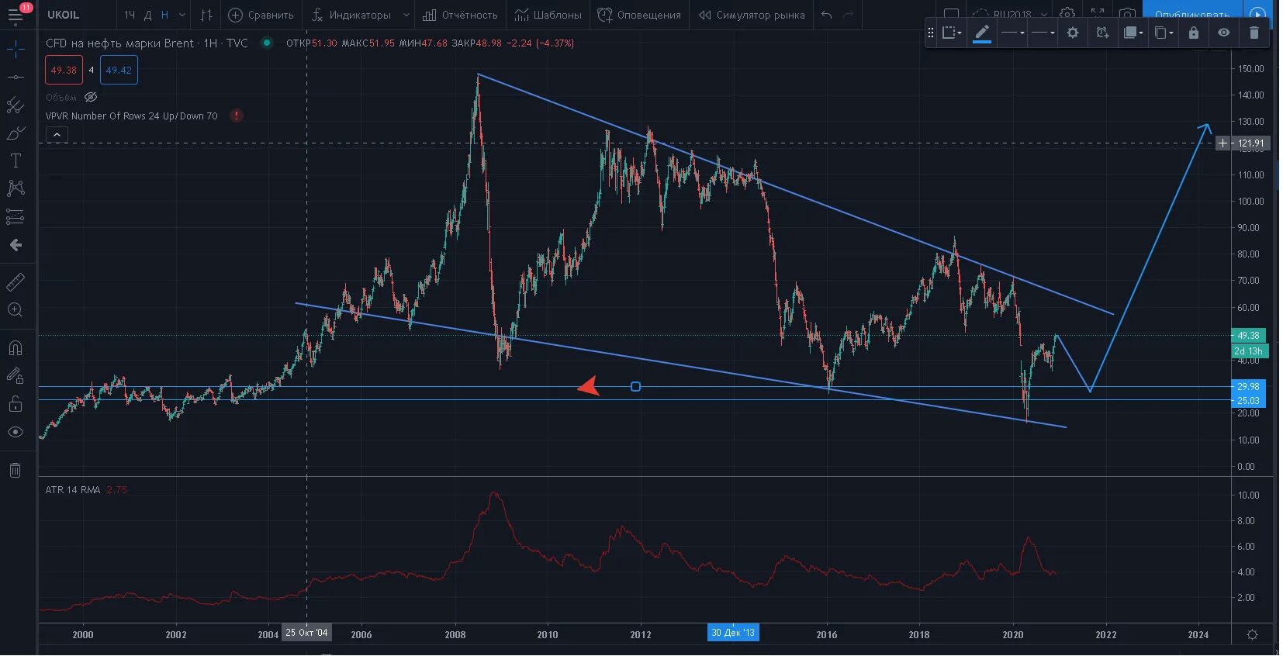Activate the zoom in tool
1283x656 pixels.
(16, 310)
